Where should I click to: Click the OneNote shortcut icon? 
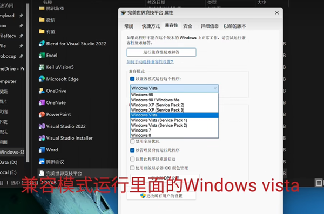[42, 102]
